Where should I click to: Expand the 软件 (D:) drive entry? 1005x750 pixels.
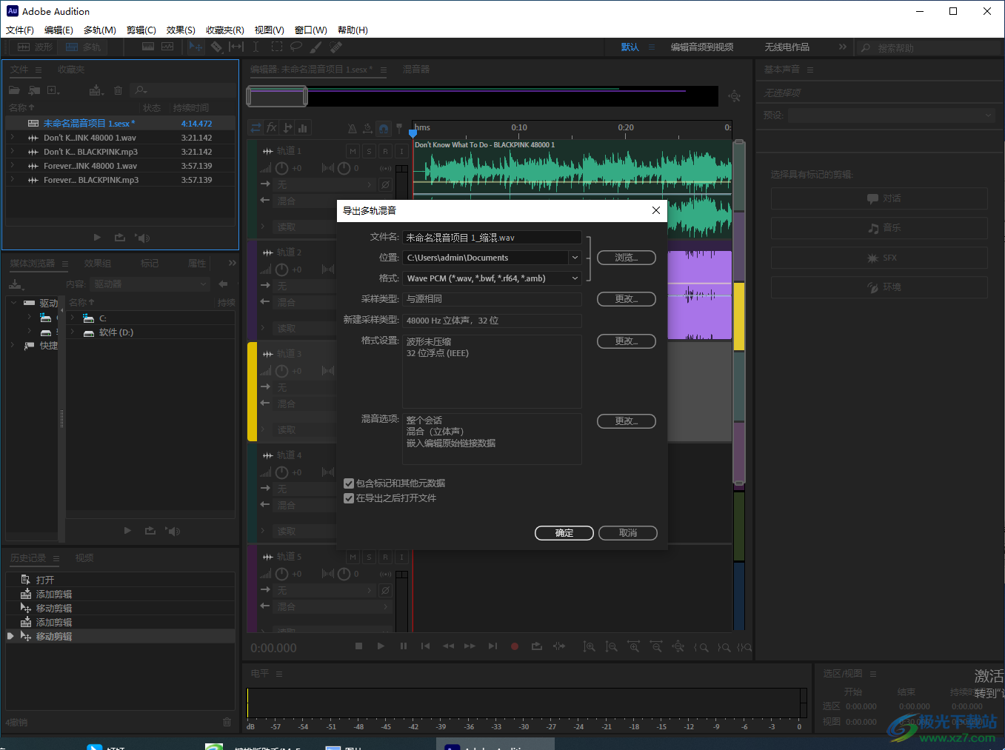coord(73,332)
